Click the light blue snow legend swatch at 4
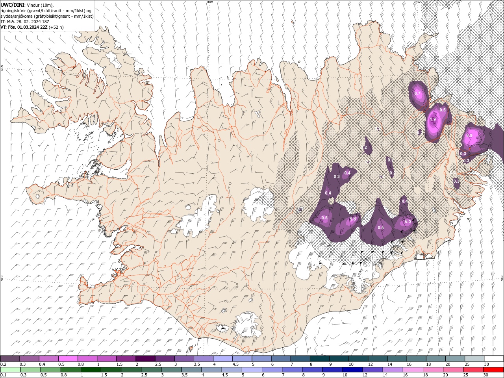 click(223, 359)
